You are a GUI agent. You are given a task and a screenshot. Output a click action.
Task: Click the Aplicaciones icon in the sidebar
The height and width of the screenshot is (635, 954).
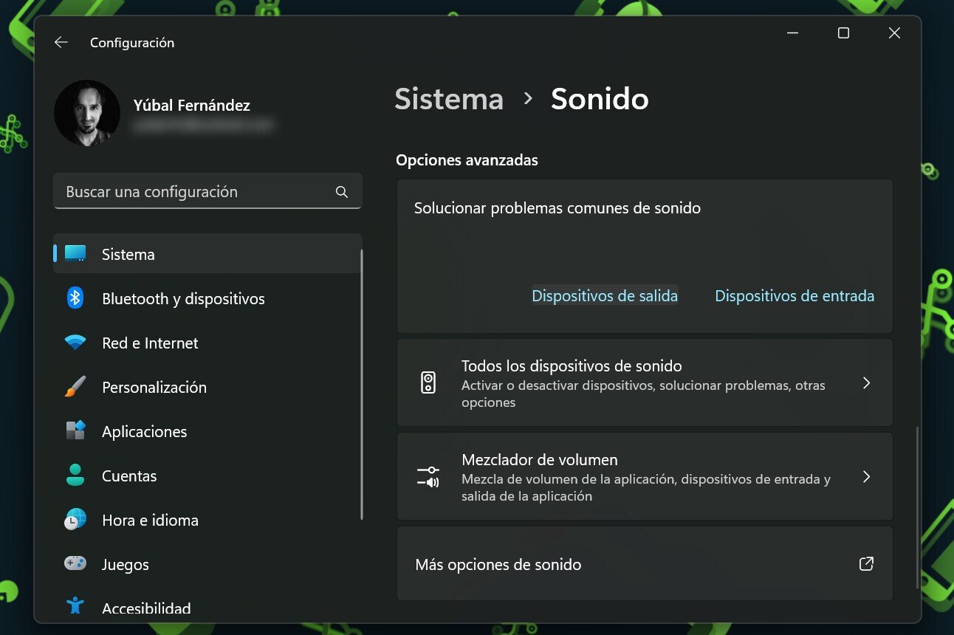pos(75,431)
